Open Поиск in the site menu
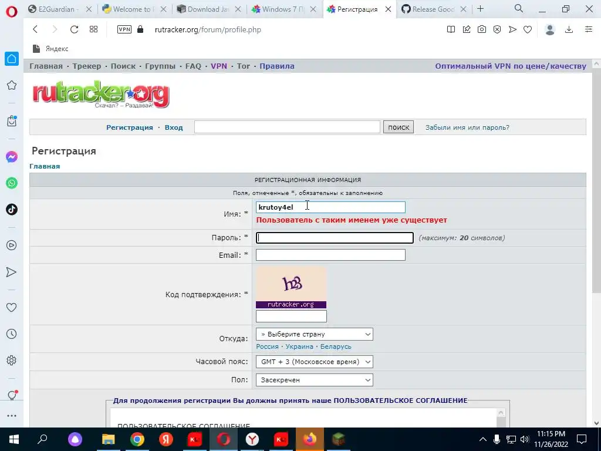 click(123, 66)
